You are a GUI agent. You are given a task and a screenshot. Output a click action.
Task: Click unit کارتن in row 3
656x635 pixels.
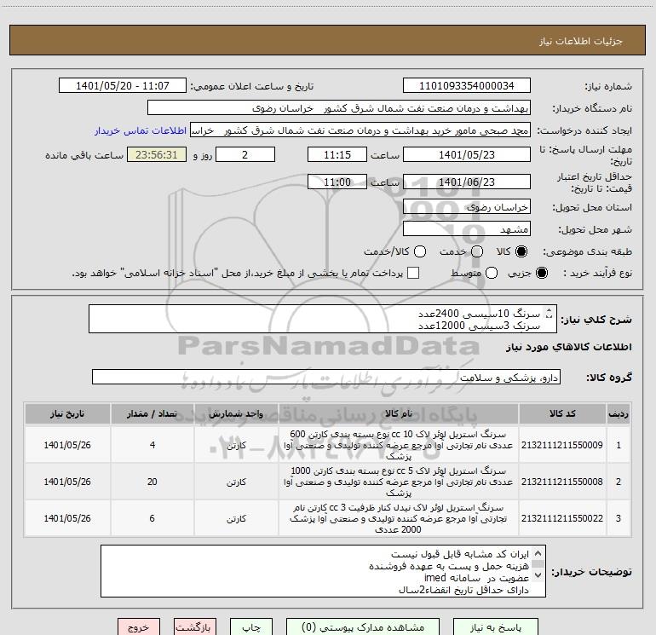[236, 518]
